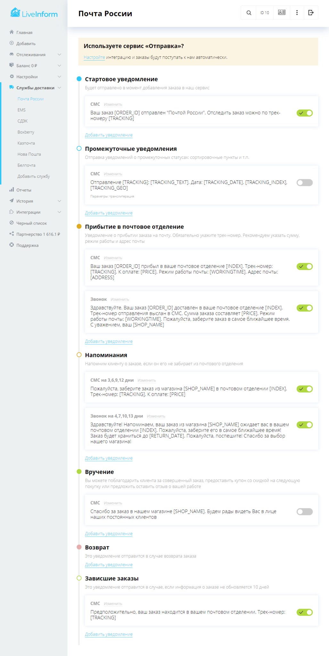This screenshot has width=329, height=656.
Task: Disable the Стартовое уведомление SMS toggle
Action: click(305, 113)
